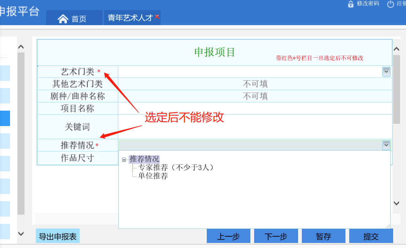Switch to the 青年艺术人才 tab
This screenshot has height=248, width=406.
[130, 18]
